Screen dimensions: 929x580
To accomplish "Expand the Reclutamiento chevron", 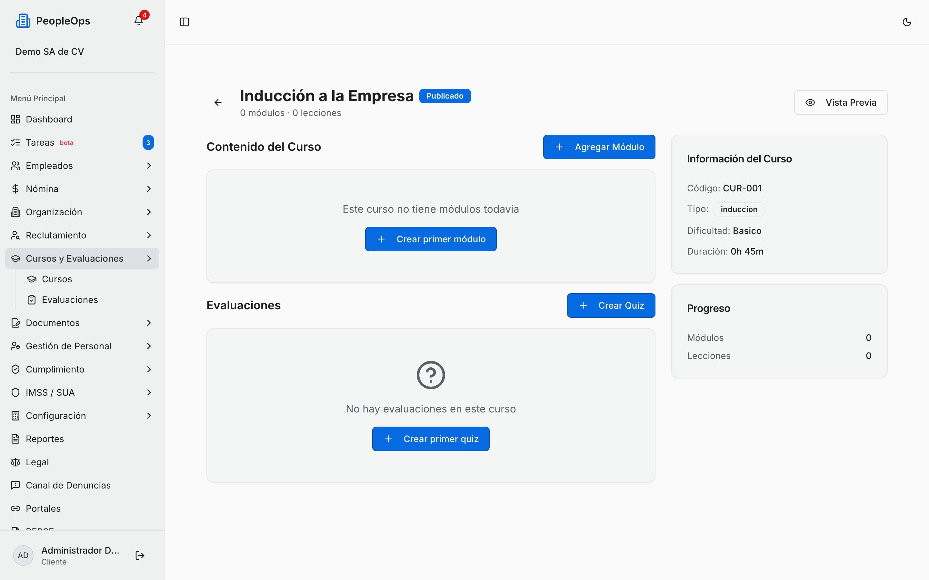I will [x=149, y=235].
